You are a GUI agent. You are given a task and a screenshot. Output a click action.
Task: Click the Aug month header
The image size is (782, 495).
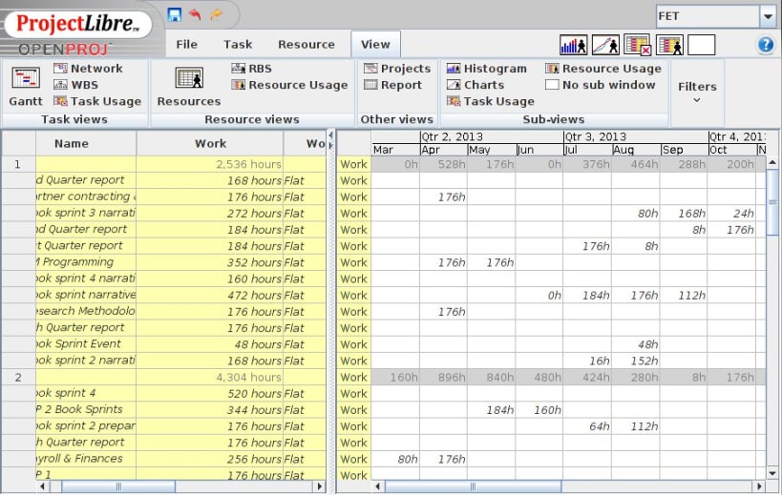tap(635, 150)
